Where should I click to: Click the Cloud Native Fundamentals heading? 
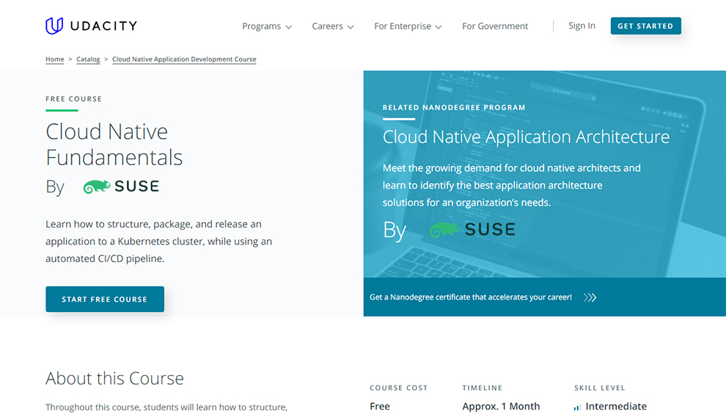tap(114, 145)
